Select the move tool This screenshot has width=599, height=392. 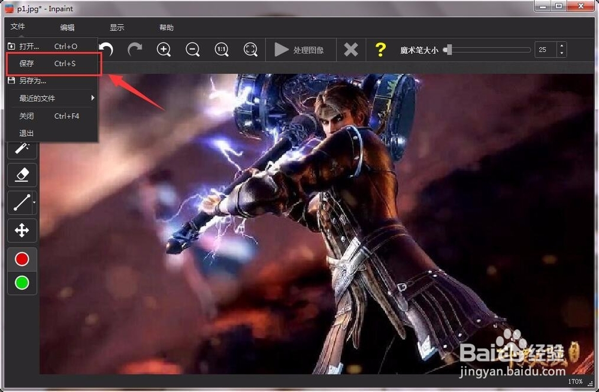coord(22,231)
